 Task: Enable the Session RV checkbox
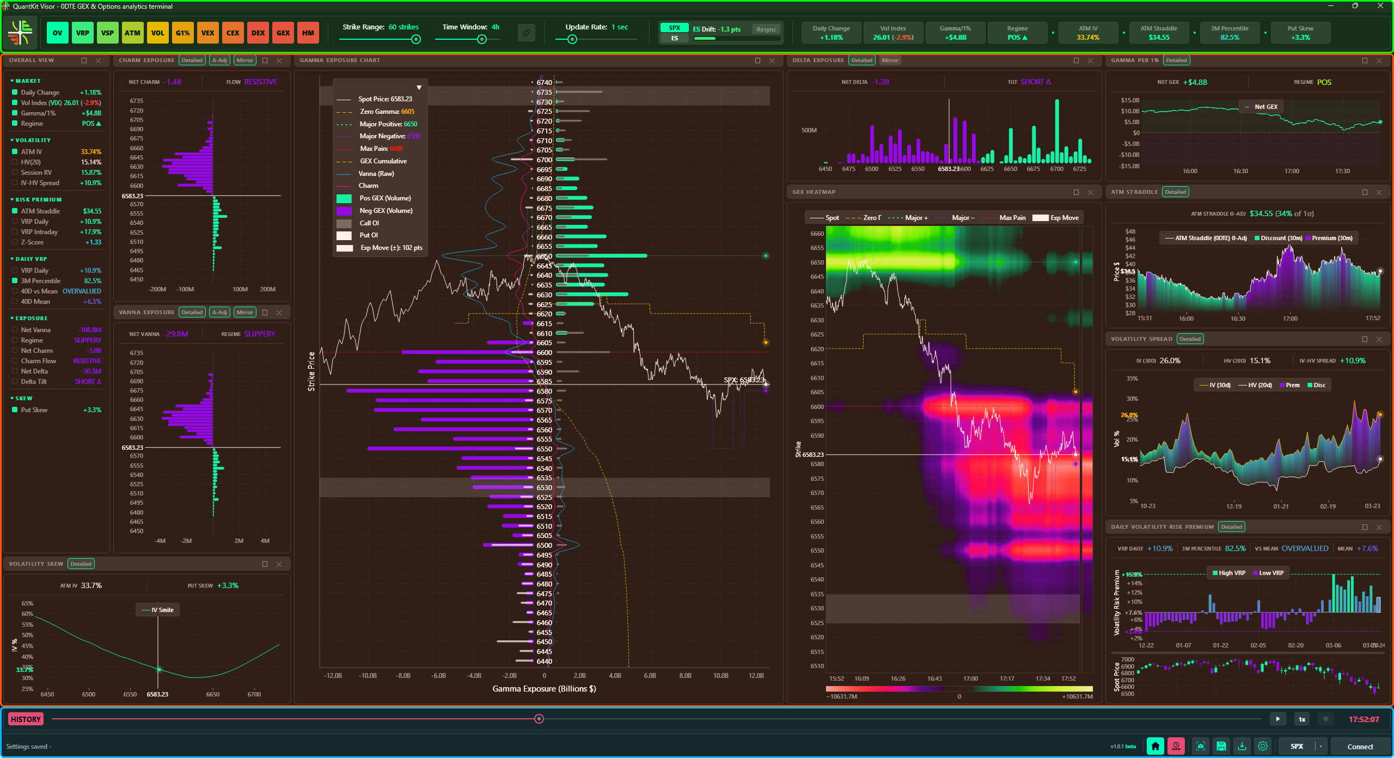[15, 172]
